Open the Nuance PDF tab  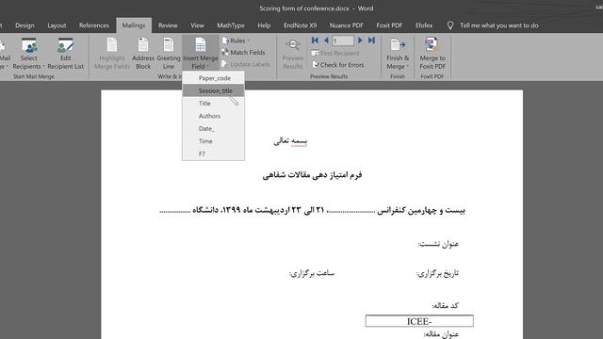click(346, 25)
